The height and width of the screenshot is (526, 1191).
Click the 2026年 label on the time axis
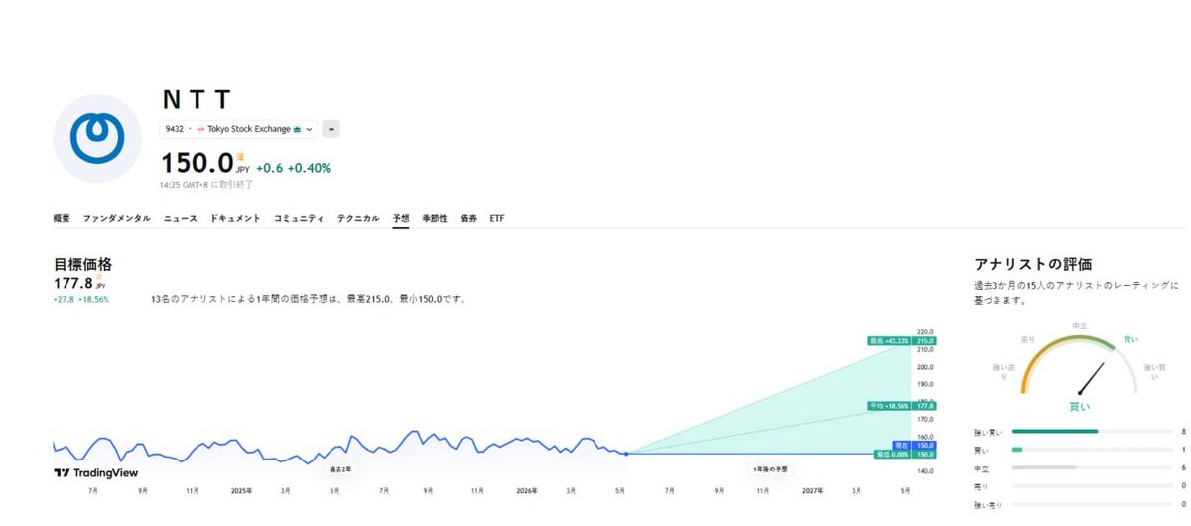tap(527, 490)
